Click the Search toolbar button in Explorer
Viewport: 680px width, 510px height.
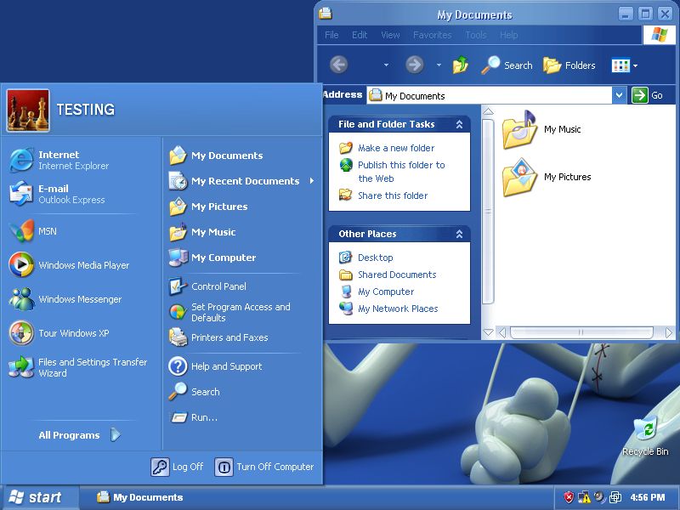507,65
